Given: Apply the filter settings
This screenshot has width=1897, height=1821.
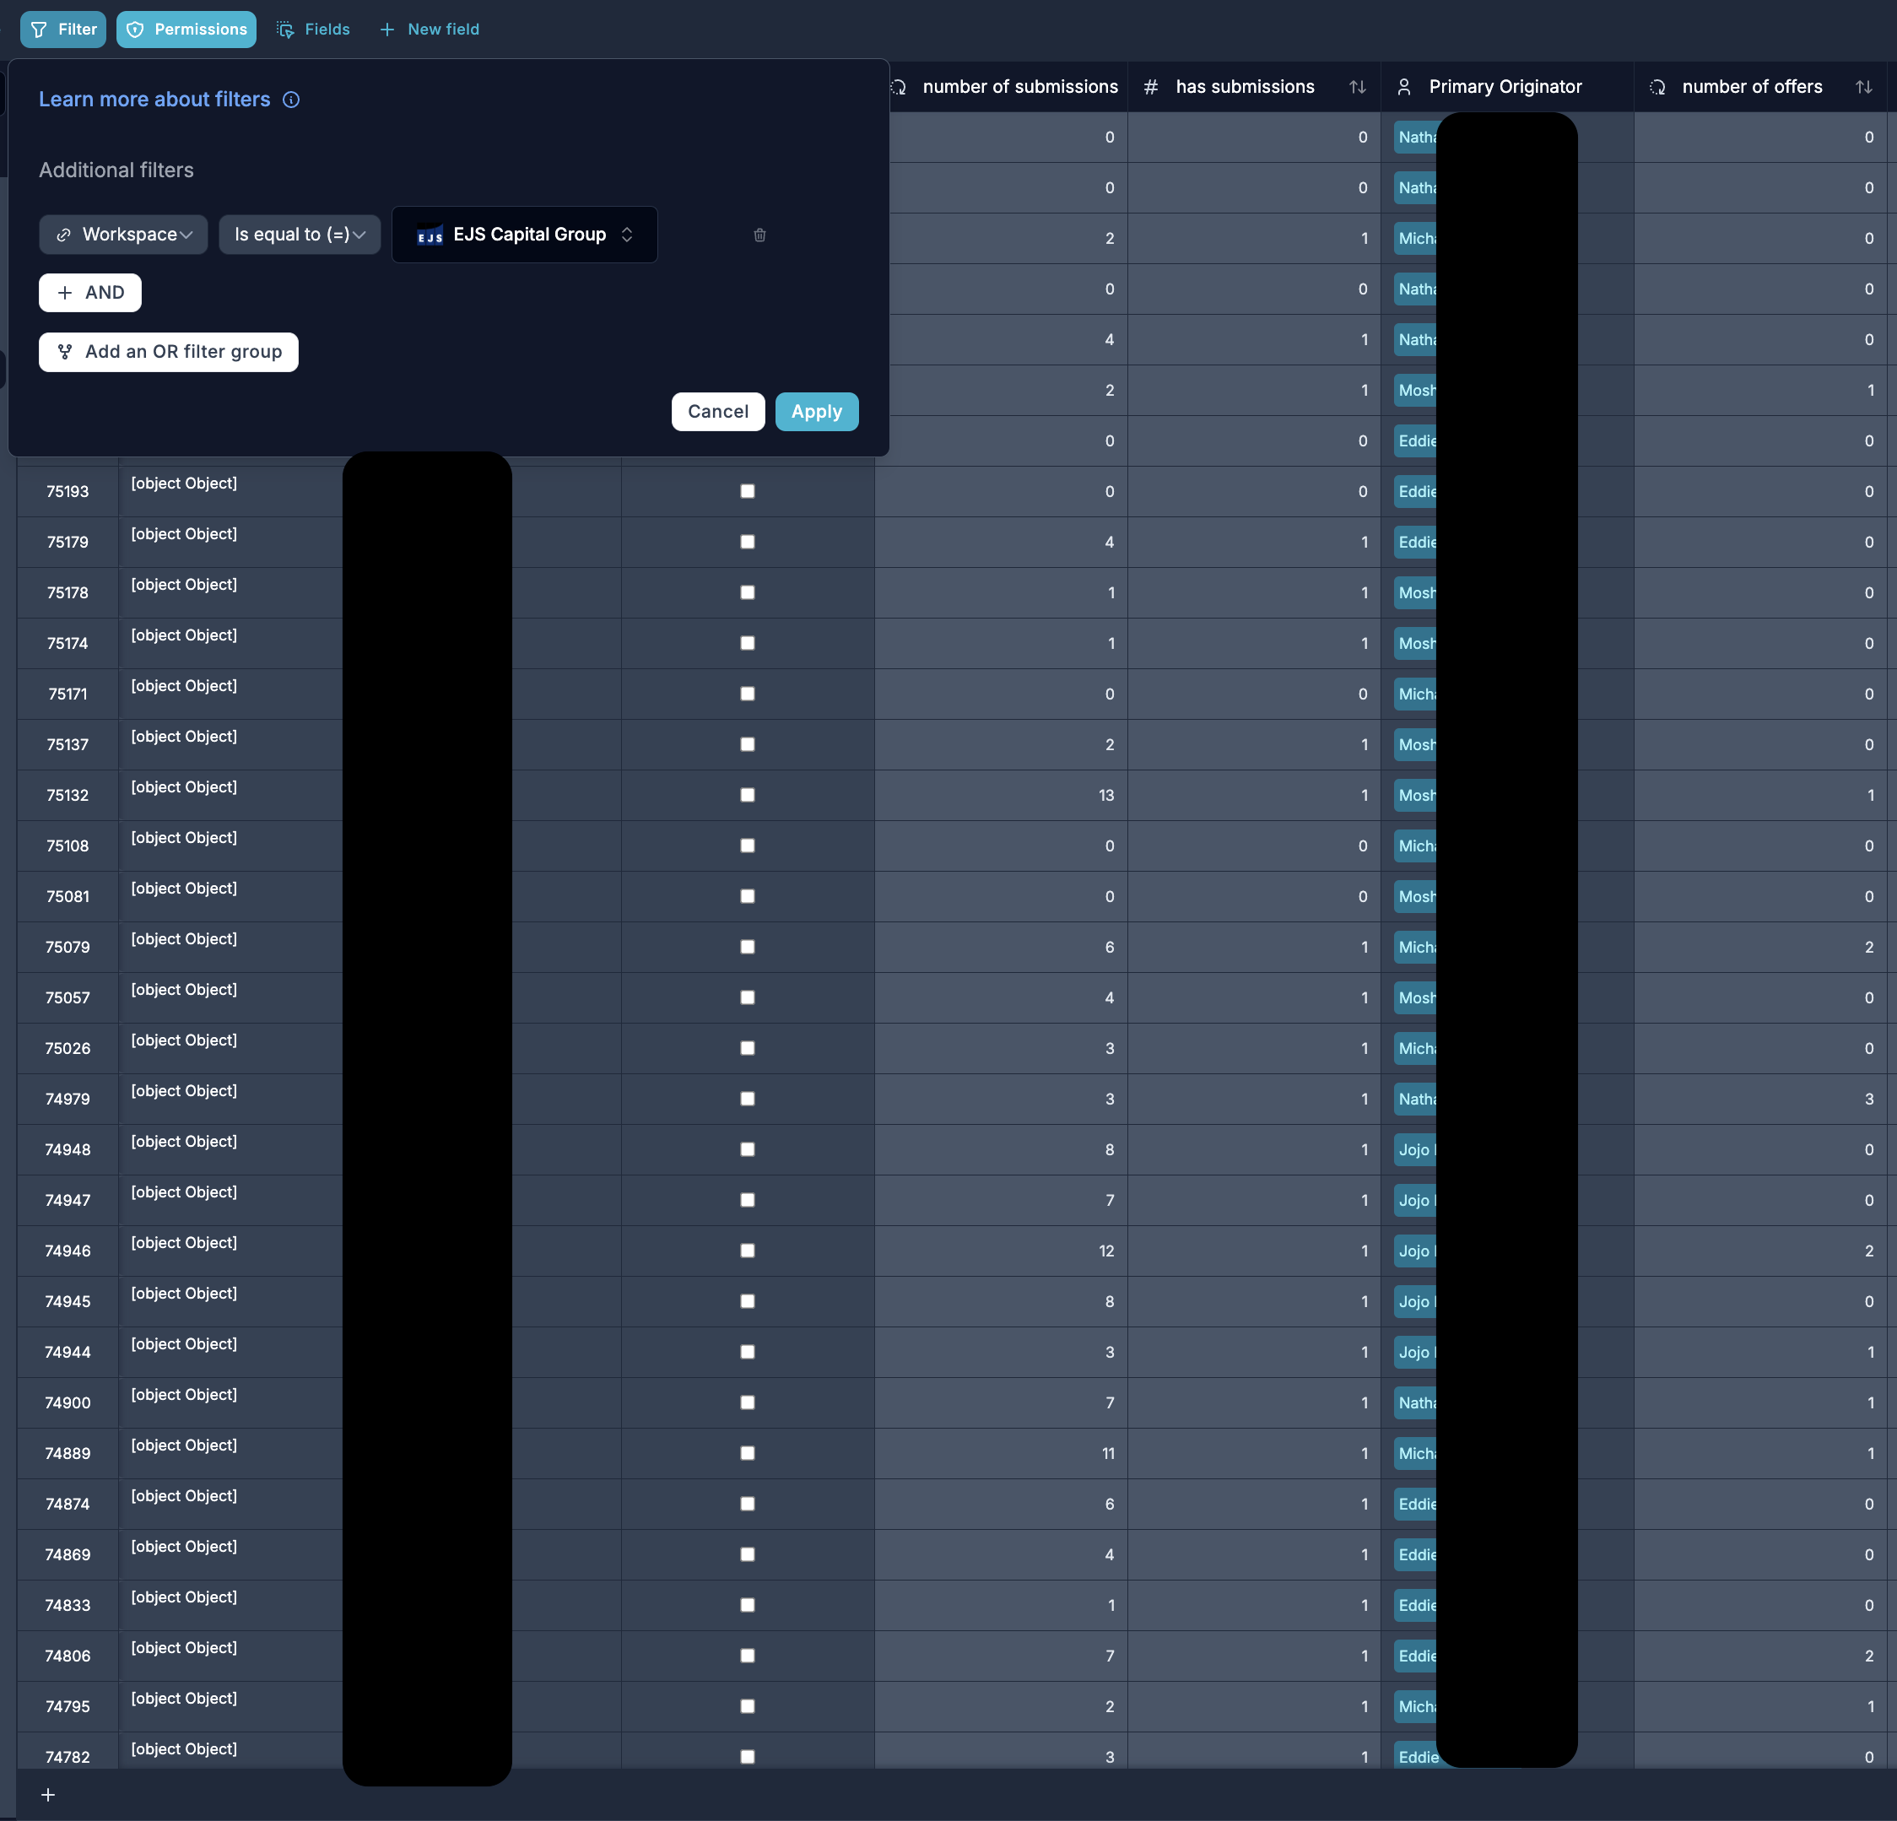Looking at the screenshot, I should 816,411.
